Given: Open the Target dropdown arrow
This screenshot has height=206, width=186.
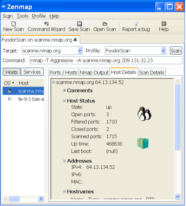Looking at the screenshot, I should [x=80, y=51].
